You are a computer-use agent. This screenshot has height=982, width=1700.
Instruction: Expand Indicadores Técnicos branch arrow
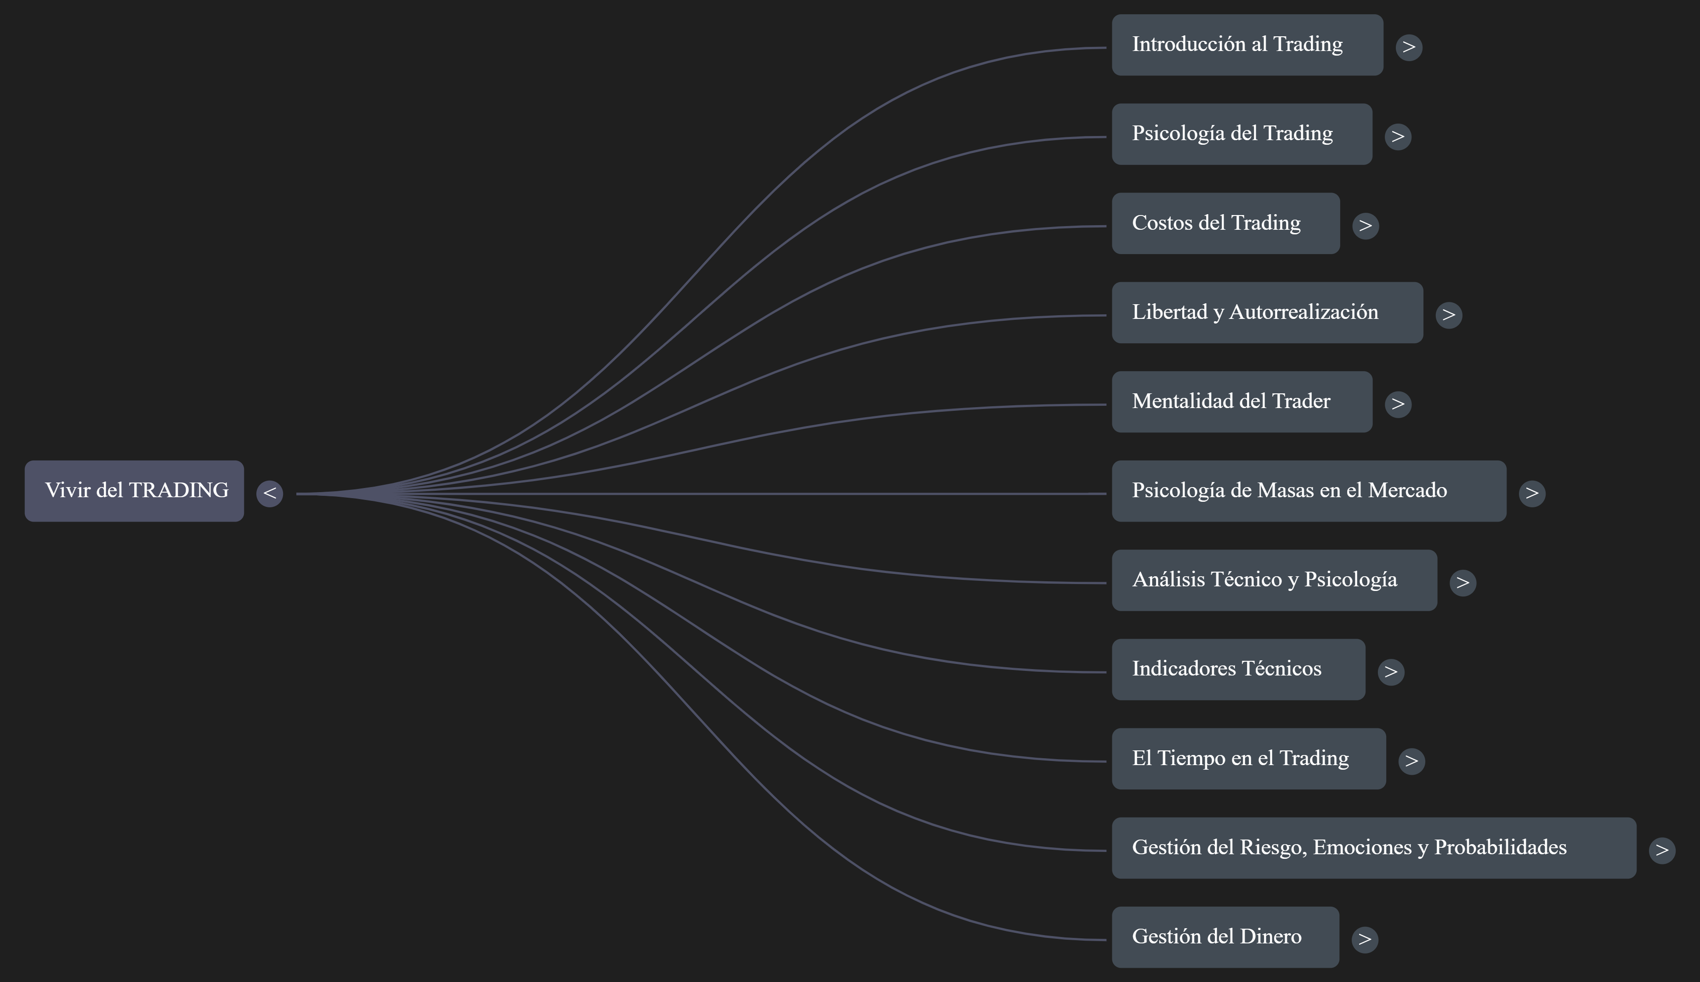pyautogui.click(x=1390, y=672)
